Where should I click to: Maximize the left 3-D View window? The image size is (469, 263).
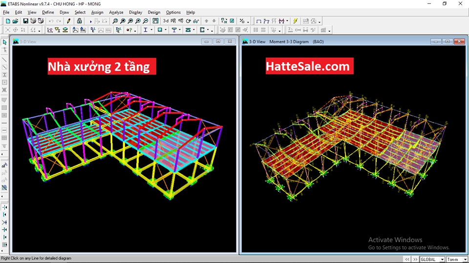218,41
